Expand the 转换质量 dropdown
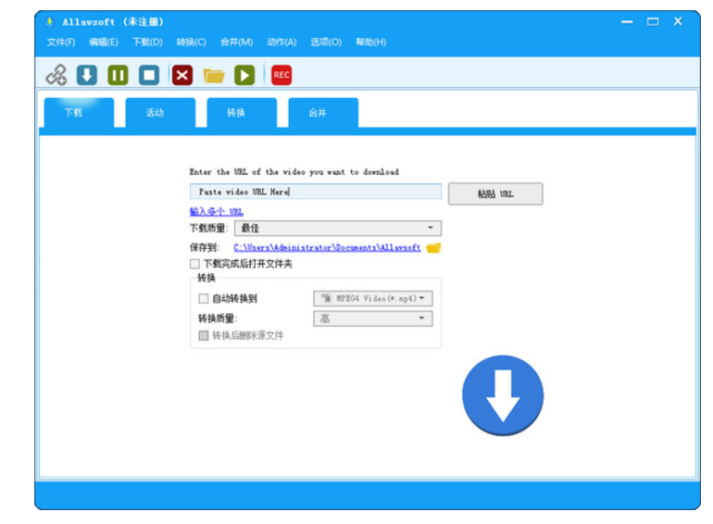 373,318
